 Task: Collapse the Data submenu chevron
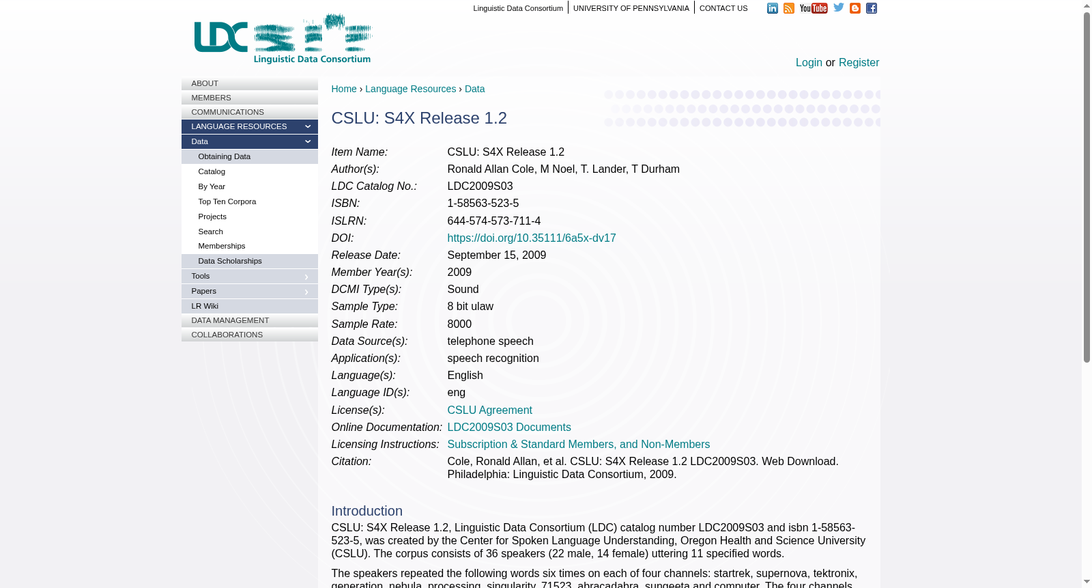(x=307, y=141)
